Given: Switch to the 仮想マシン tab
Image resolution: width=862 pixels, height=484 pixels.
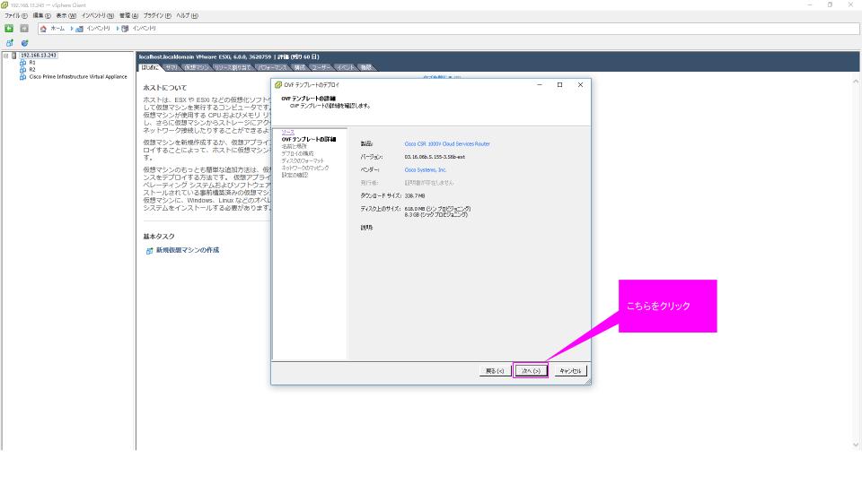Looking at the screenshot, I should [x=197, y=67].
